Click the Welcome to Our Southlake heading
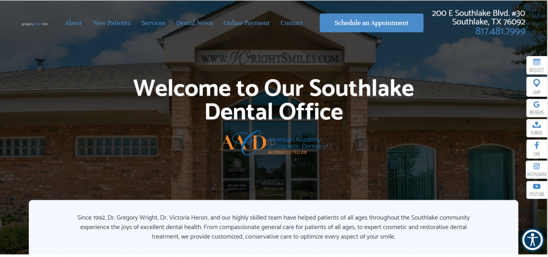The width and height of the screenshot is (548, 257). pos(273,100)
